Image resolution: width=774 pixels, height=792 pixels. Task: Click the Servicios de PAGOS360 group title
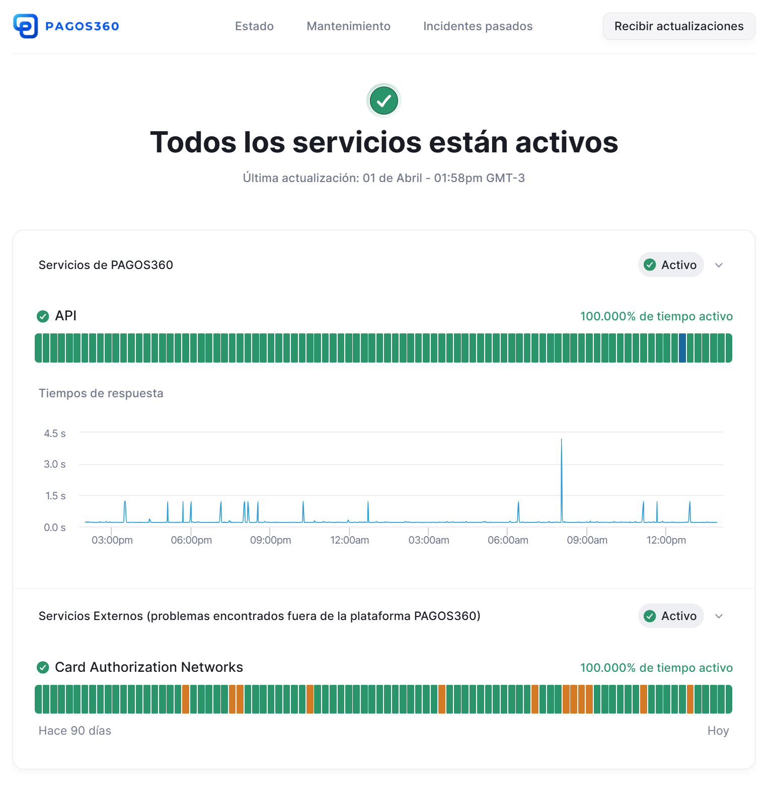(106, 265)
